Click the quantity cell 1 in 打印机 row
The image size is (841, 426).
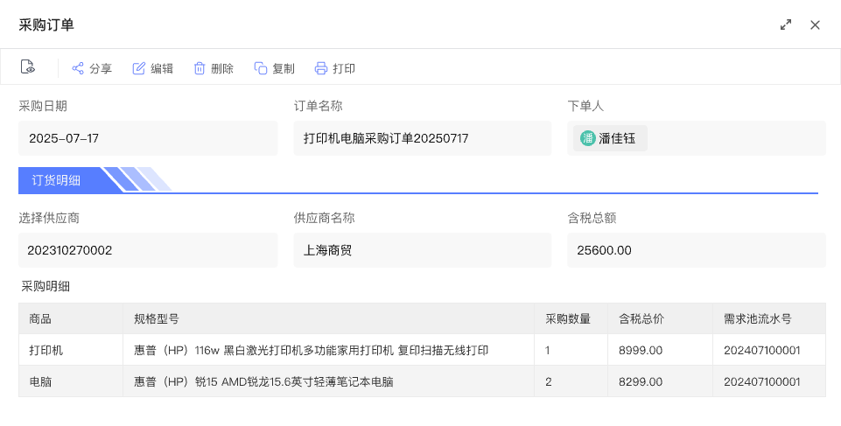coord(571,351)
